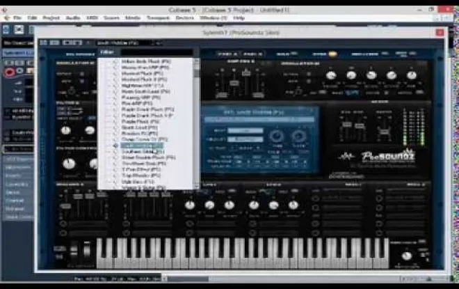Screen dimensions: 459x289
Task: Click Filter Control large Cutoff knob
Action: [x=69, y=164]
